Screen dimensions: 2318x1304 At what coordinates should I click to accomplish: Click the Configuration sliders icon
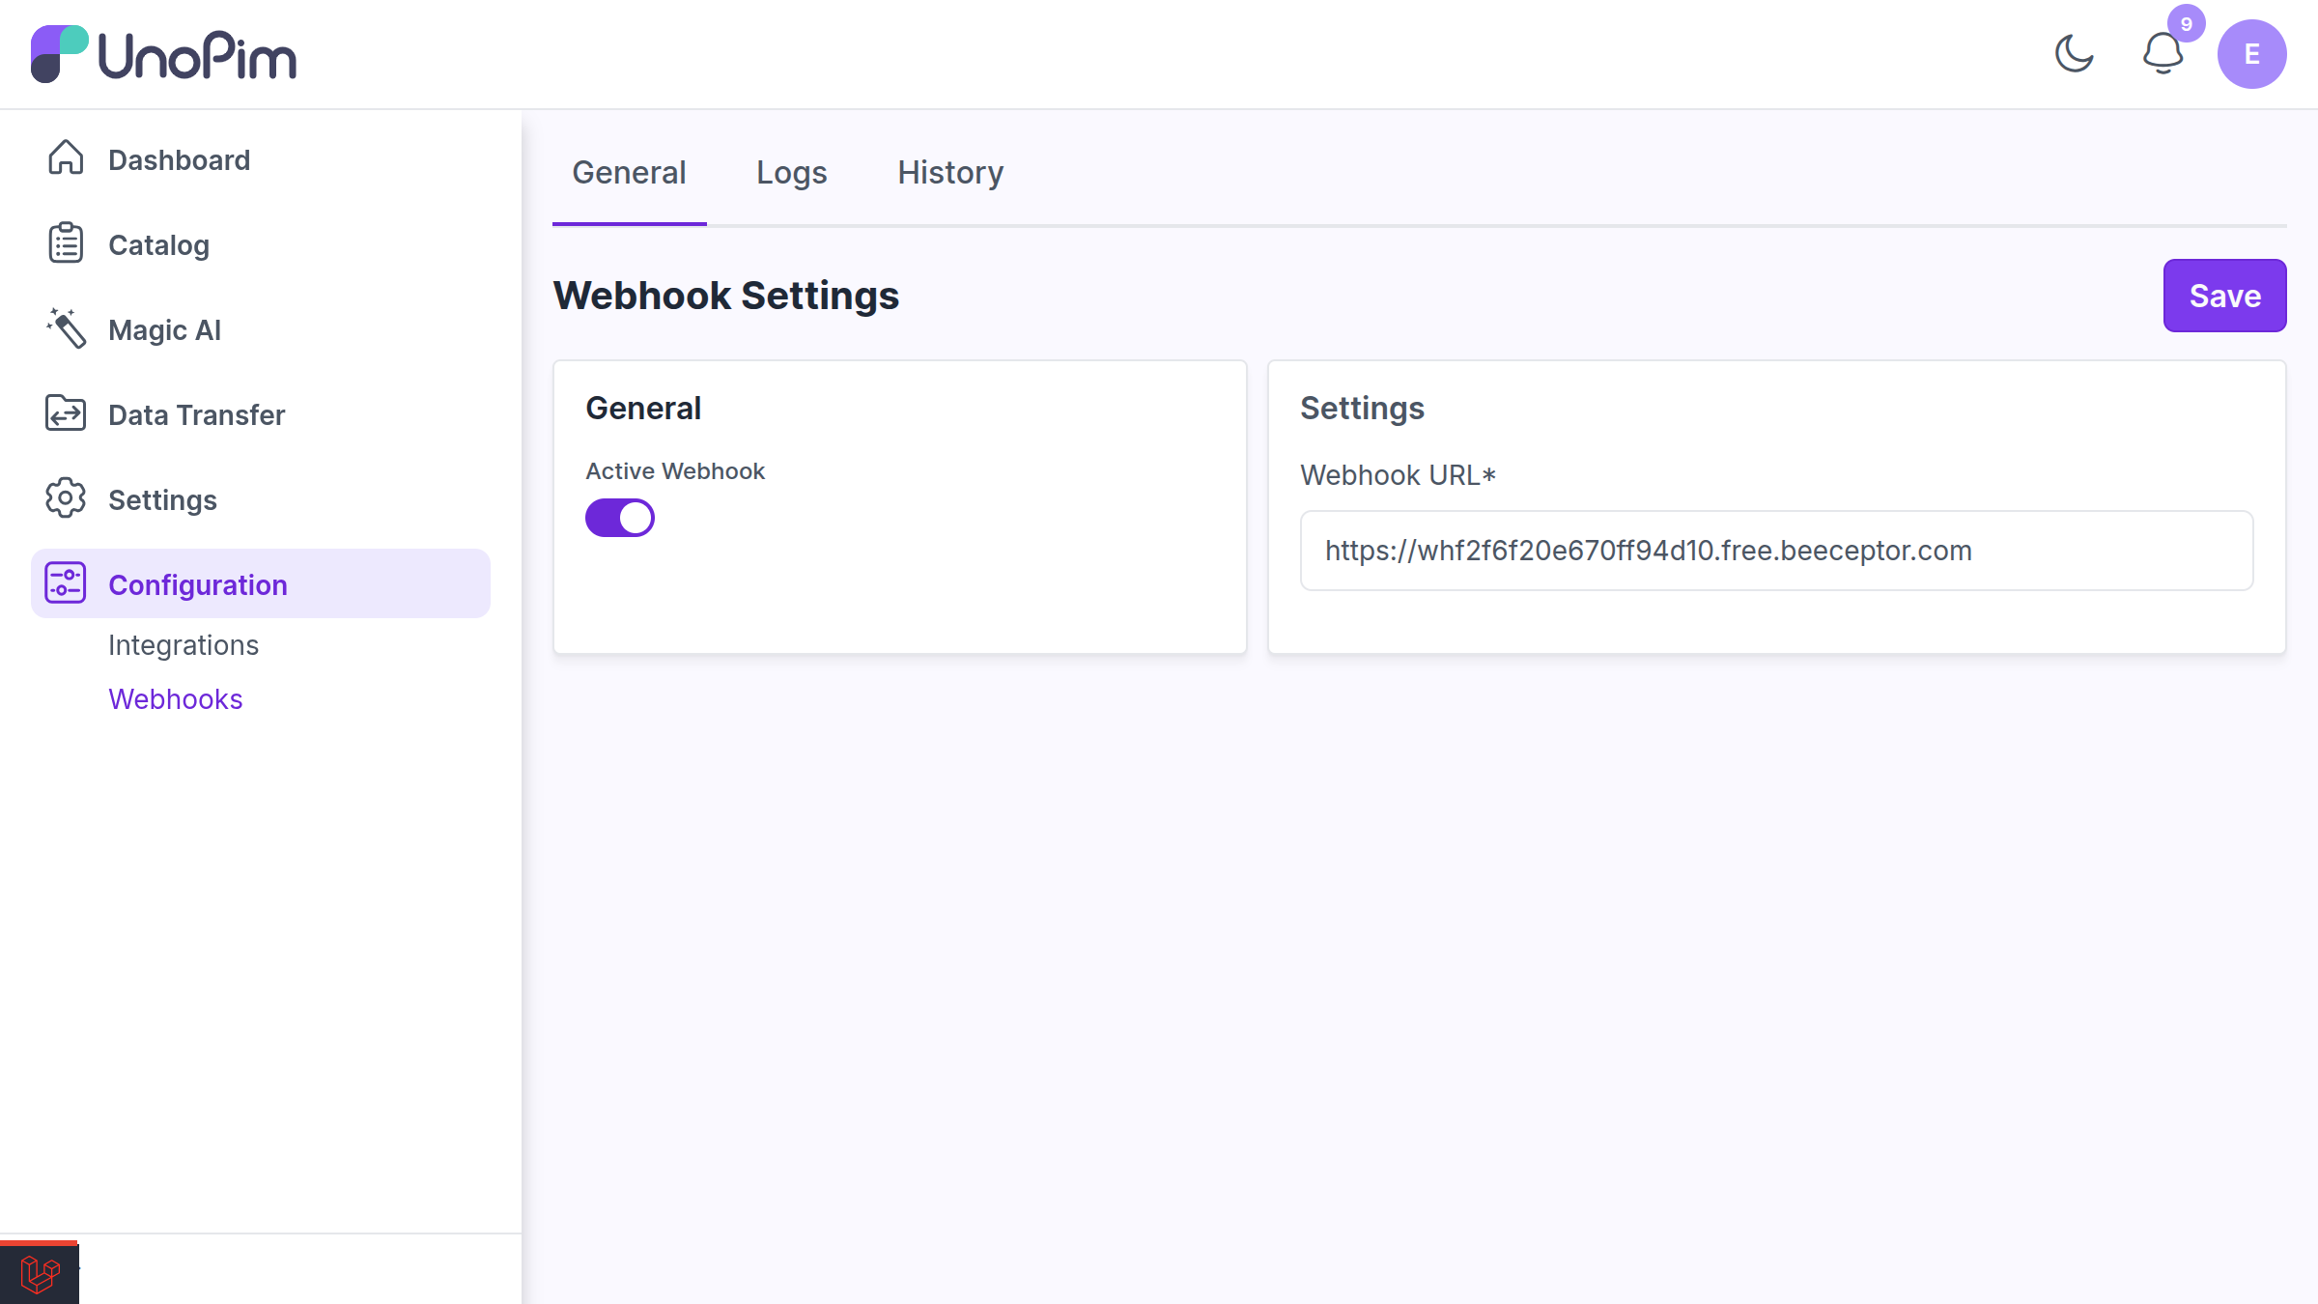[x=66, y=583]
